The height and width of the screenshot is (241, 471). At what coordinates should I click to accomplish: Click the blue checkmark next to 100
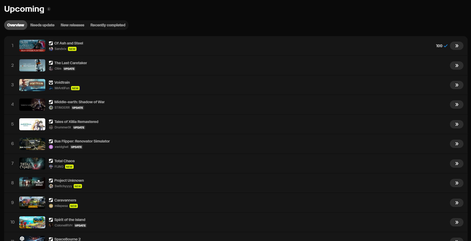tap(445, 46)
